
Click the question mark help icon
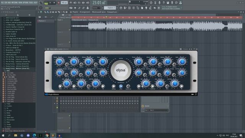tap(163, 3)
